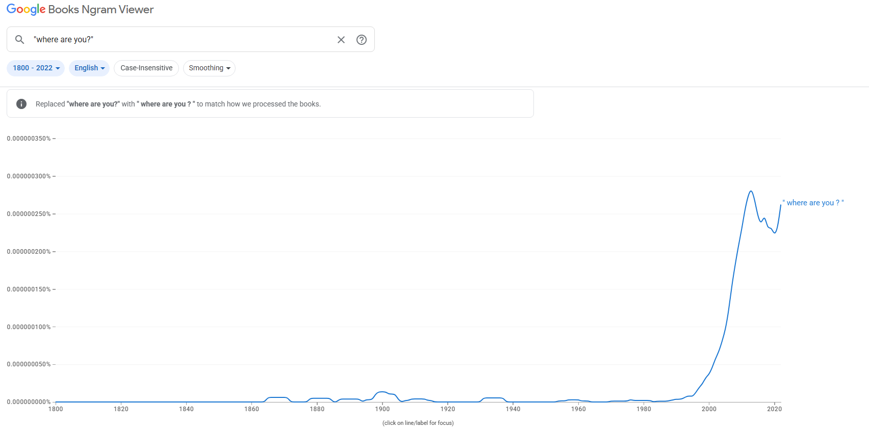Click the 1960 year label on axis

point(578,409)
